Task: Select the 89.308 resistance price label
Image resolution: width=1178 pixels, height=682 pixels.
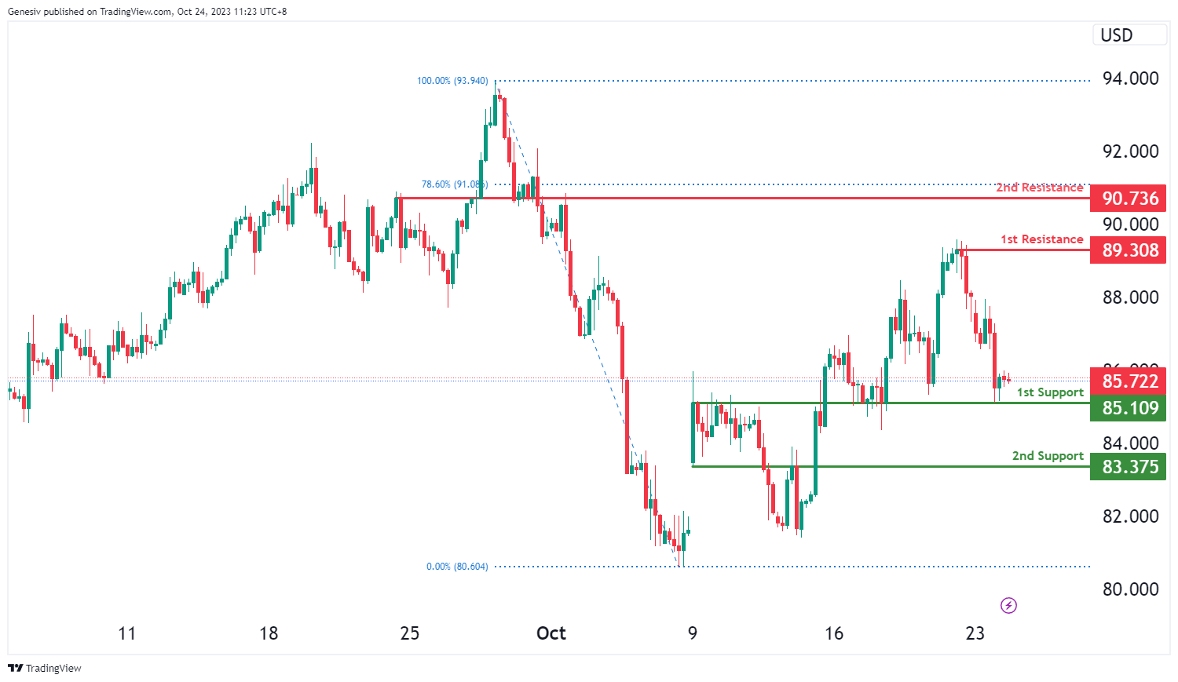Action: click(1129, 250)
